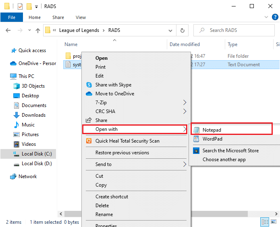Switch to Details view layout icon
Screen dimensions: 280x227
[265, 222]
